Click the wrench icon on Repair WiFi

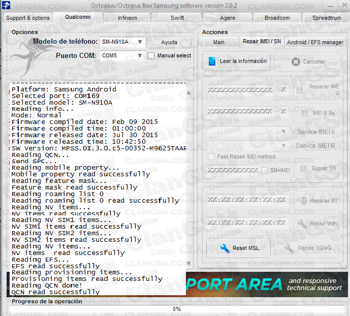(302, 224)
